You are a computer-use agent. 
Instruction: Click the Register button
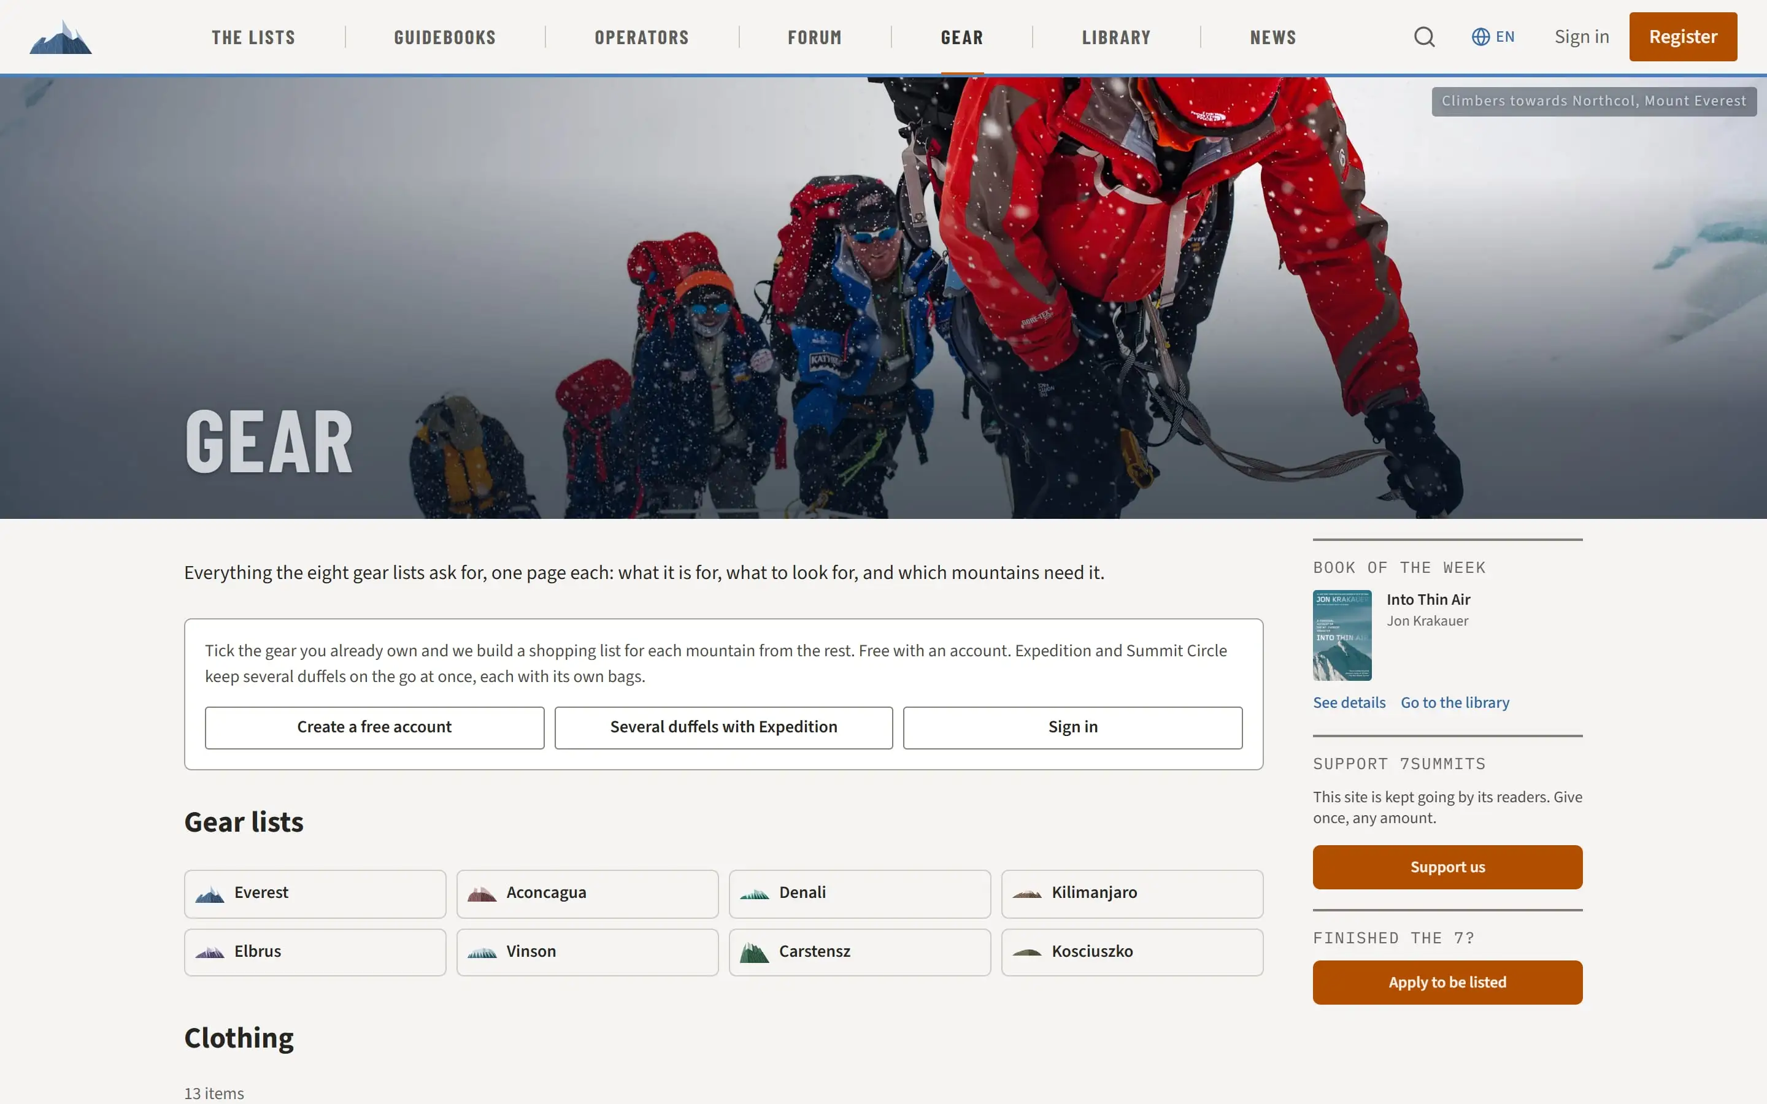point(1683,37)
